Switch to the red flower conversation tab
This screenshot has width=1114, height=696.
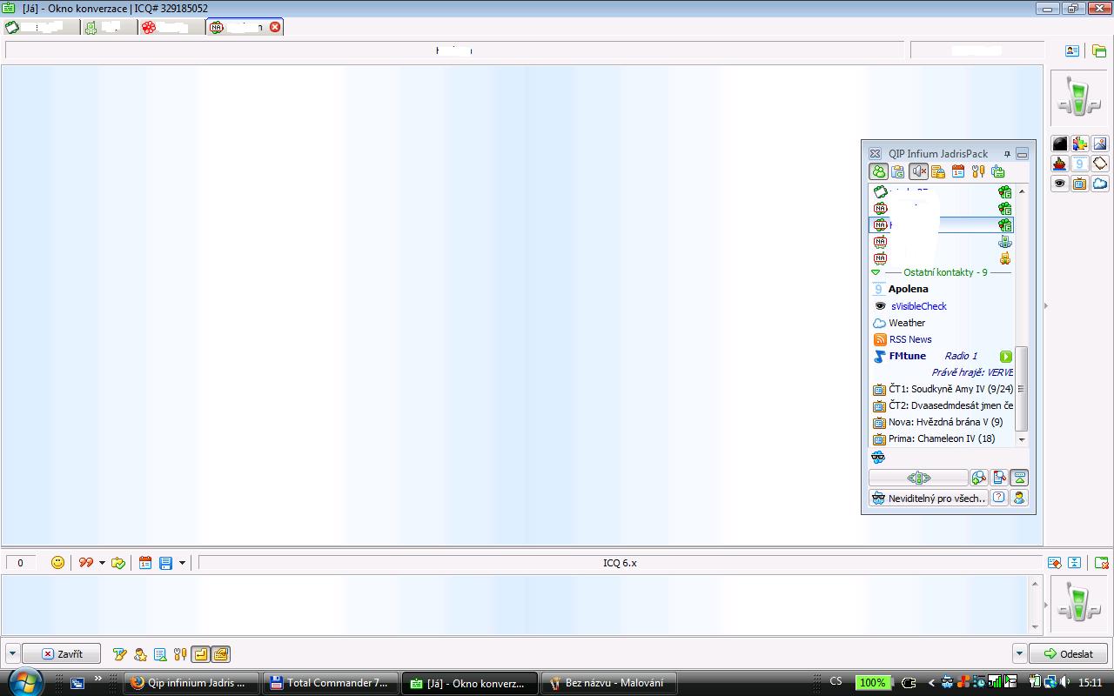point(171,27)
